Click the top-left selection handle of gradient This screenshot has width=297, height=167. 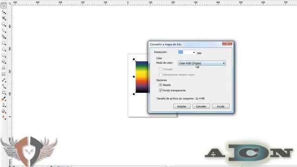pos(134,59)
